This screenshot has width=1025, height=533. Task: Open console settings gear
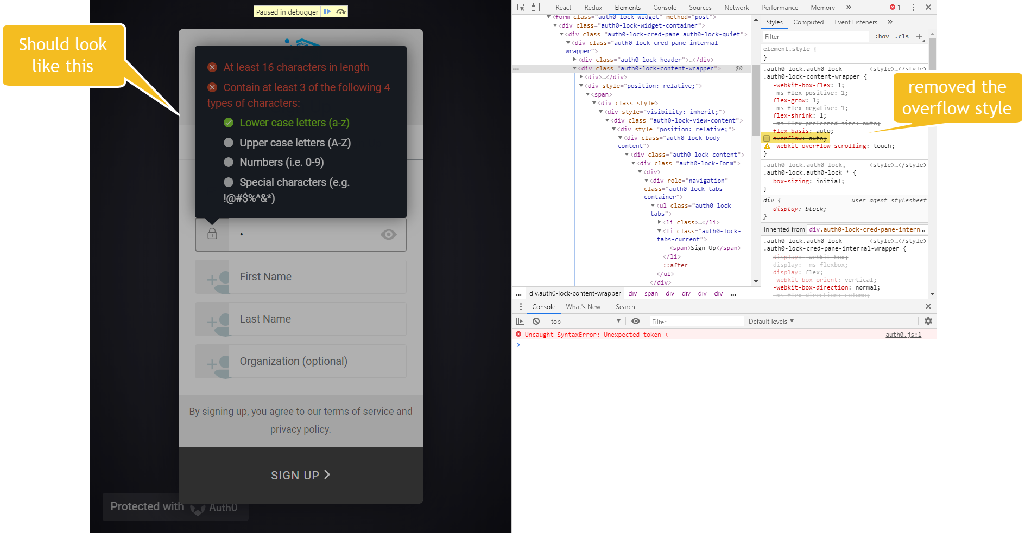click(928, 321)
